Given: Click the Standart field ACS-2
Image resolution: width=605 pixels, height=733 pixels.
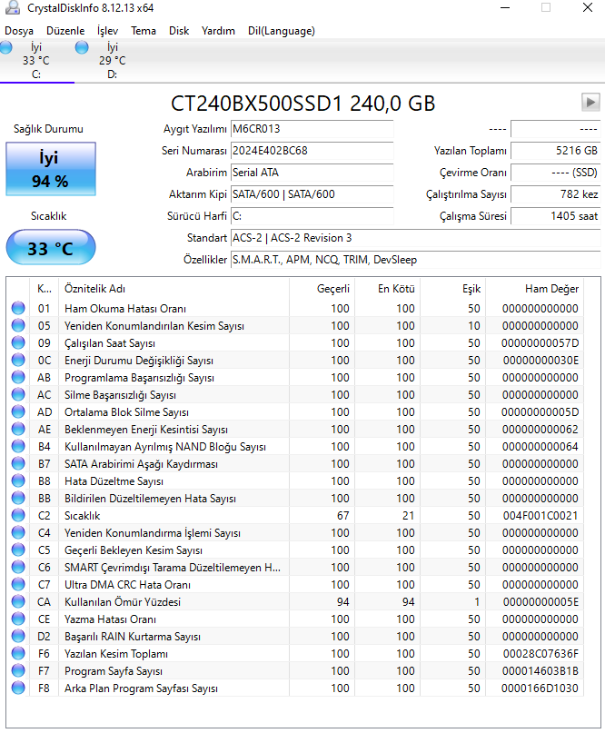Looking at the screenshot, I should [416, 238].
